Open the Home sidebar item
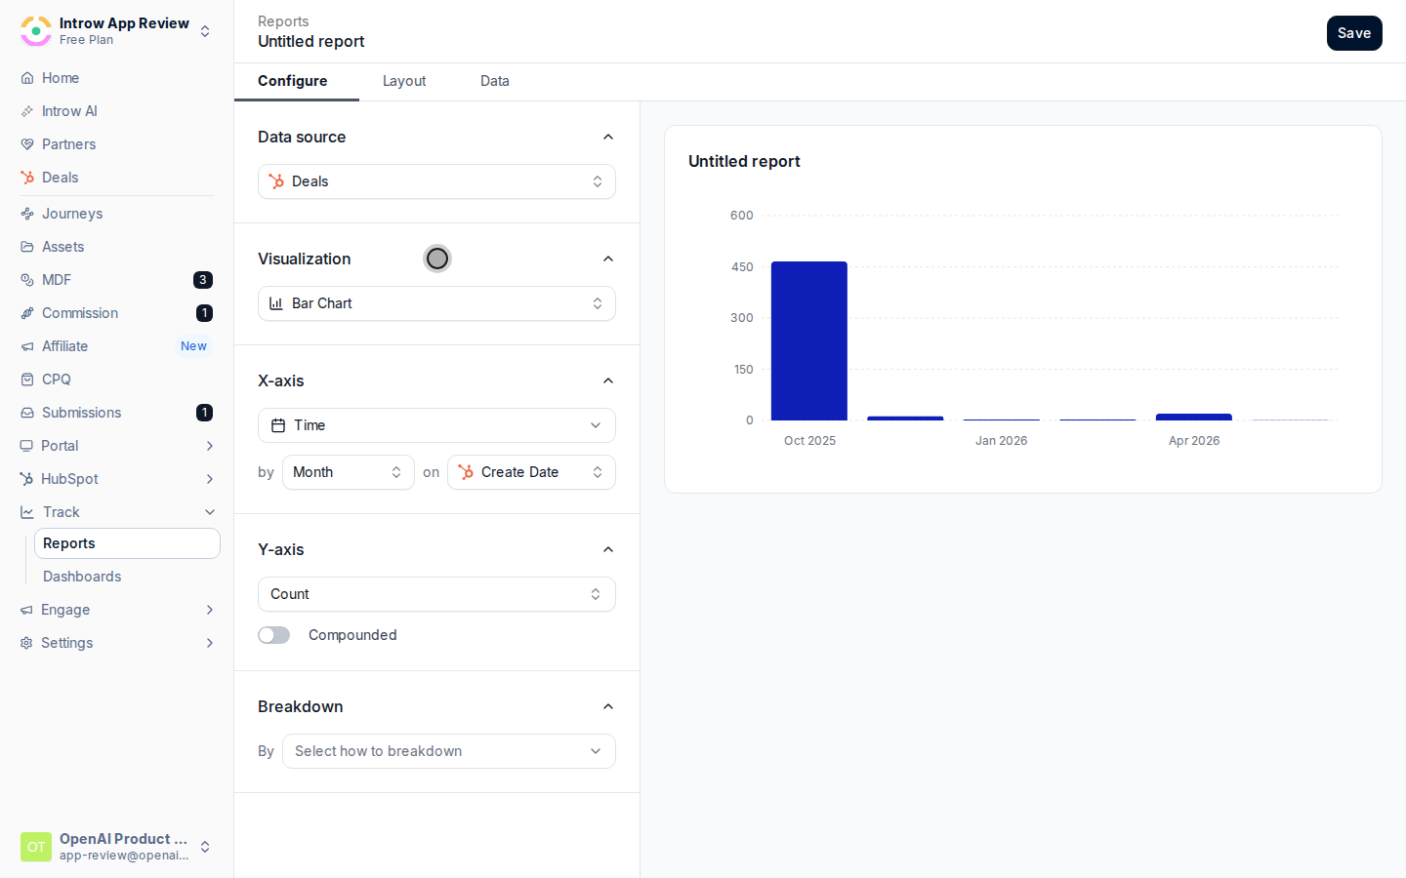1406x878 pixels. [x=116, y=78]
